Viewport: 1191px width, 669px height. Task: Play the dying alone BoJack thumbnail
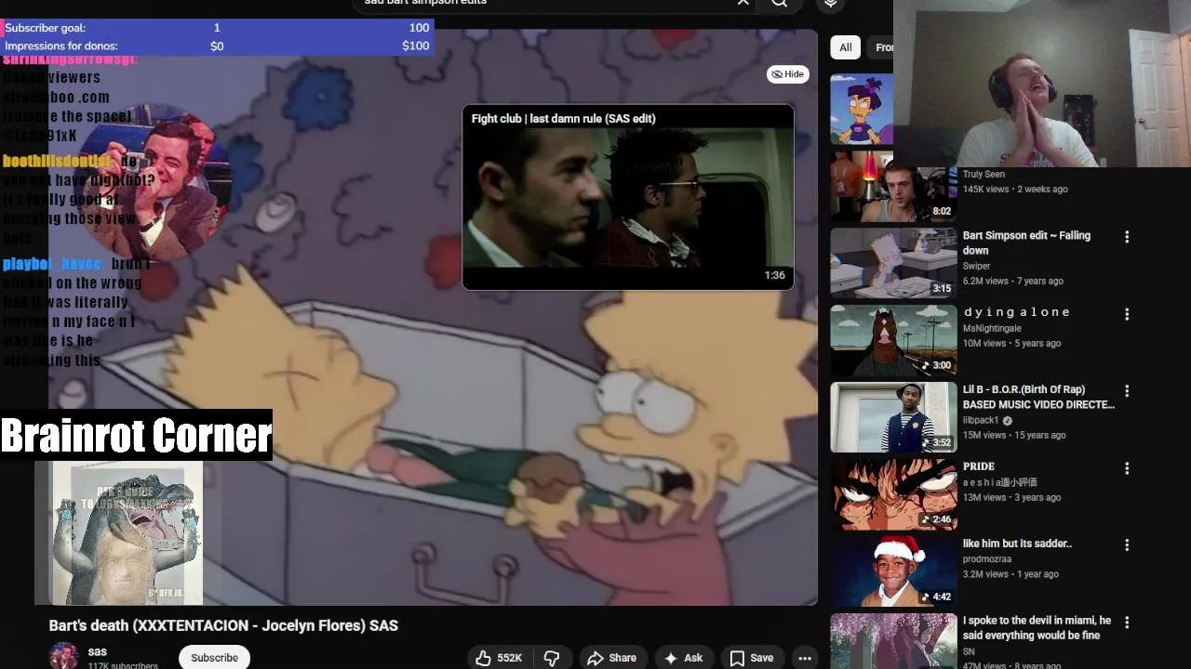coord(893,340)
